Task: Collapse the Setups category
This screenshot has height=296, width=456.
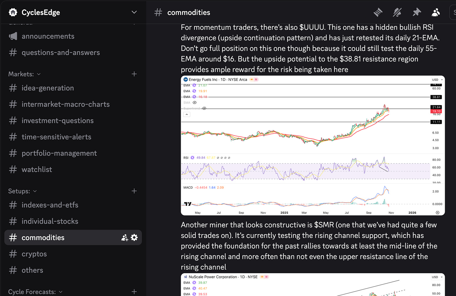Action: [x=35, y=191]
